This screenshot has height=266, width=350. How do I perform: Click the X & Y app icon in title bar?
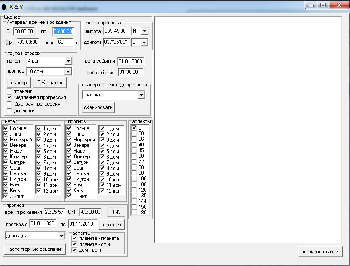[x=4, y=6]
